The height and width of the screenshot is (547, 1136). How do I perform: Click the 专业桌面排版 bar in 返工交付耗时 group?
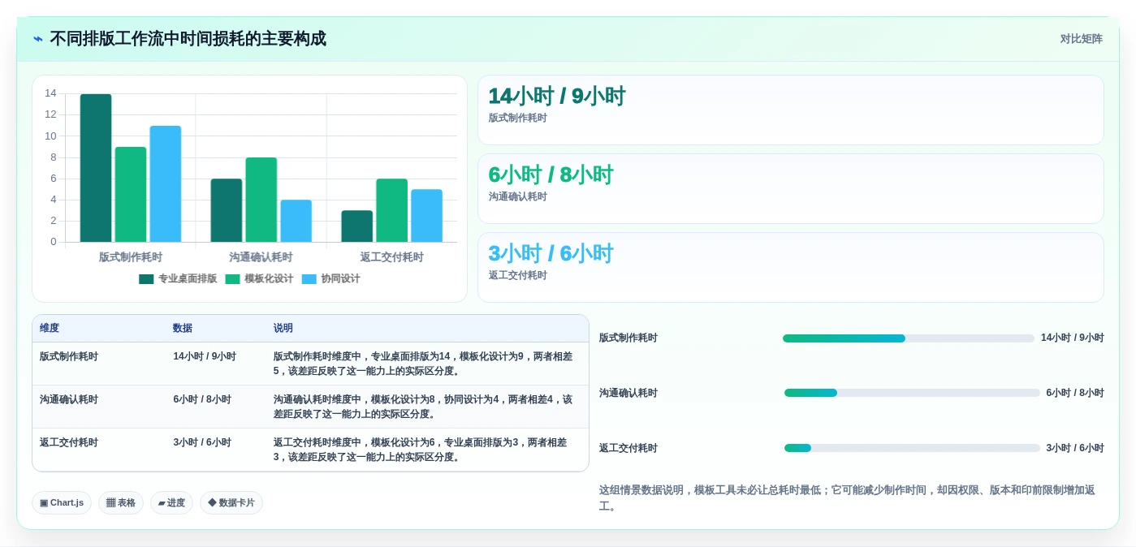click(357, 226)
